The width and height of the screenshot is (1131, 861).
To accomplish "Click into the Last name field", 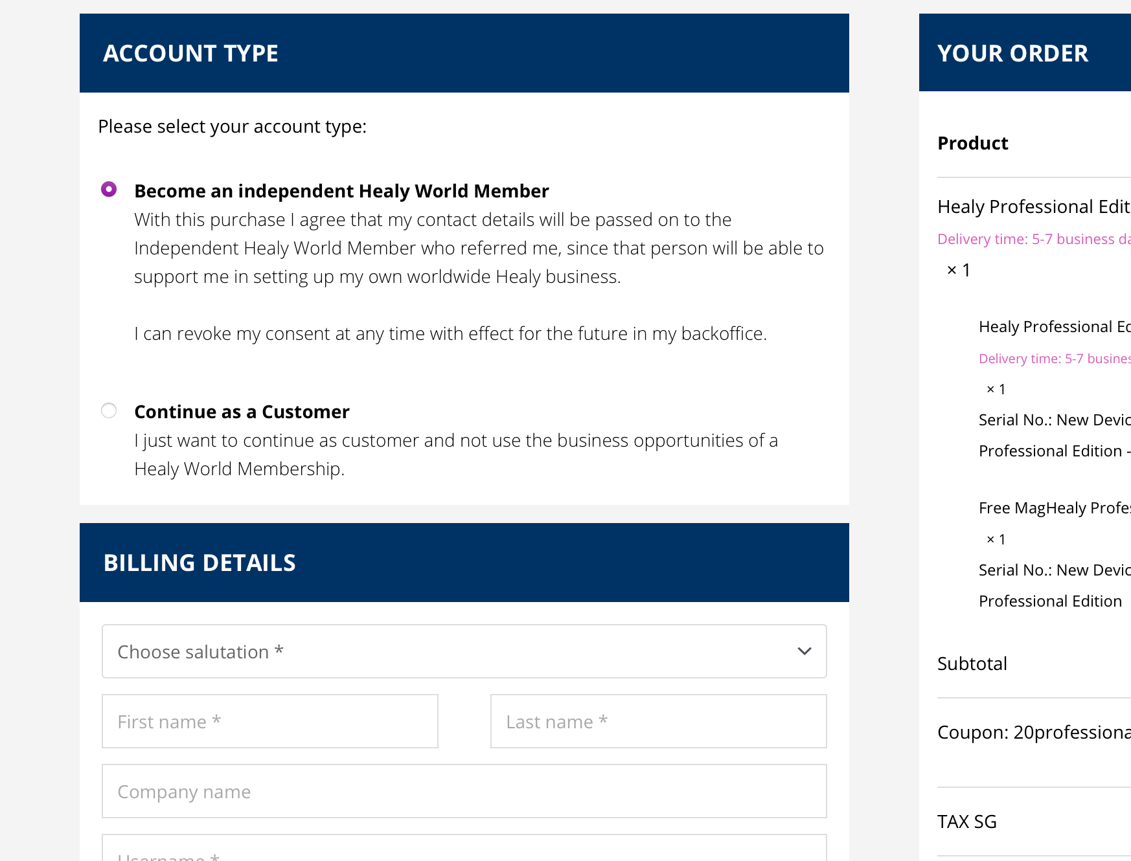I will coord(658,721).
